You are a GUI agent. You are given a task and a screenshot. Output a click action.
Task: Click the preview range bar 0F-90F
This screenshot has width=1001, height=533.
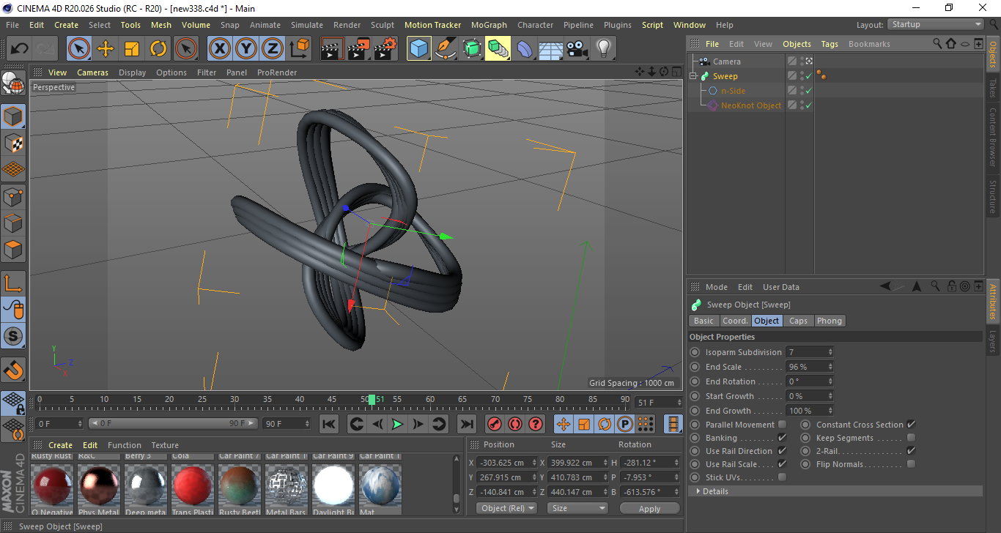(x=173, y=423)
